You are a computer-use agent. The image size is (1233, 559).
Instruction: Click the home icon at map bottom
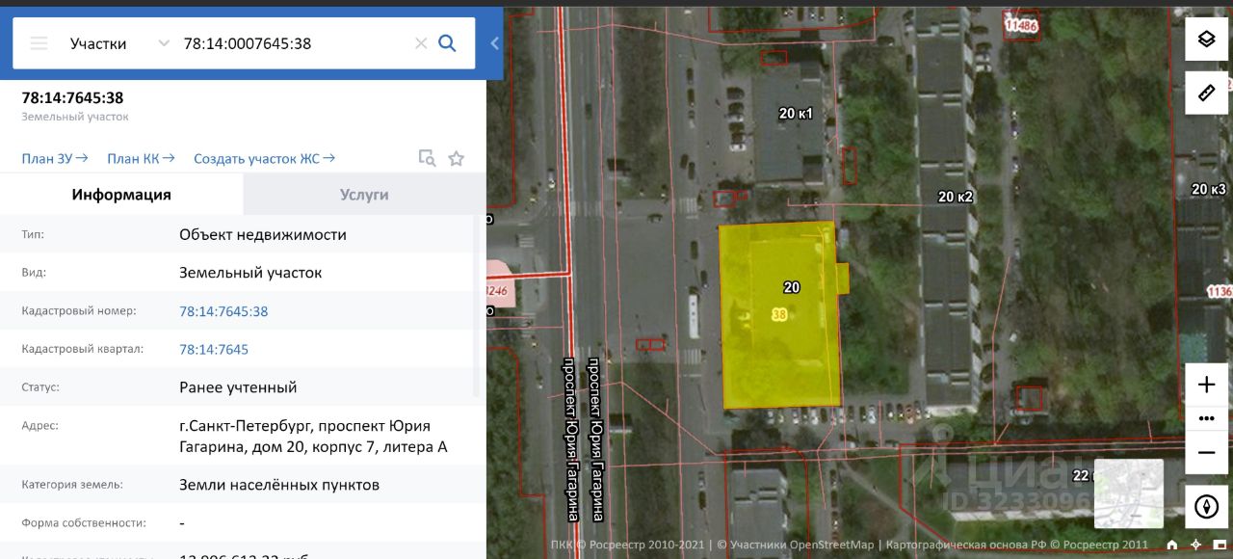[x=1172, y=546]
